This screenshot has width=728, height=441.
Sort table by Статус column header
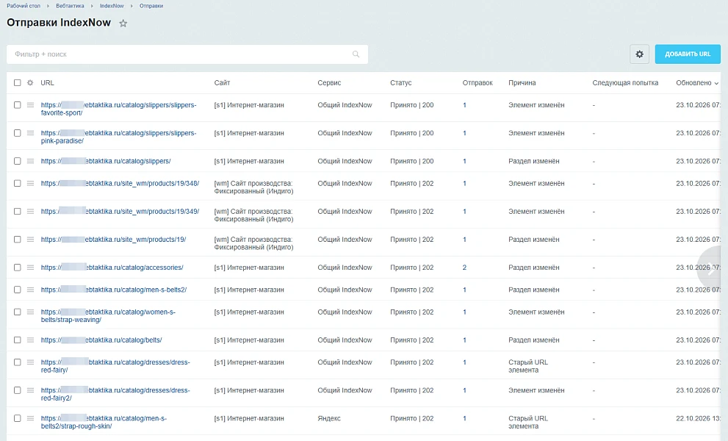click(x=400, y=83)
